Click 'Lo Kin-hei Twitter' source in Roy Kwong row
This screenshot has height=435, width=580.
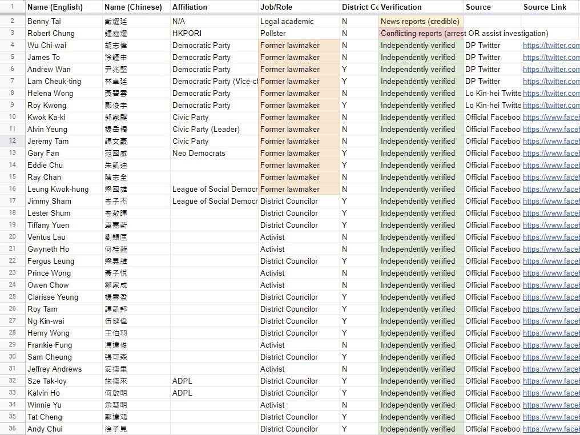click(492, 105)
